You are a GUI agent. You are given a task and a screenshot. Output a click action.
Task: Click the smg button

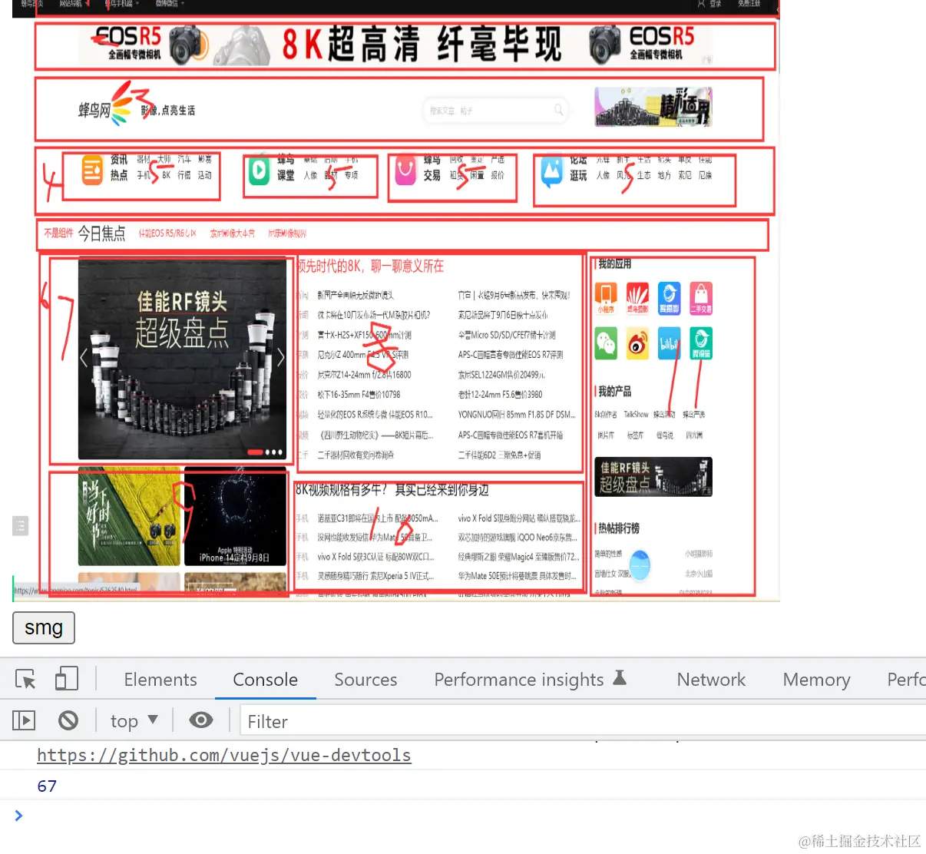coord(44,627)
